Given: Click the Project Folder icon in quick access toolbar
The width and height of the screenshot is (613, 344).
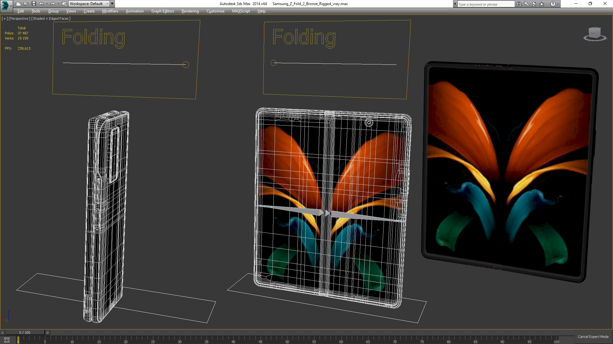Looking at the screenshot, I should (64, 4).
